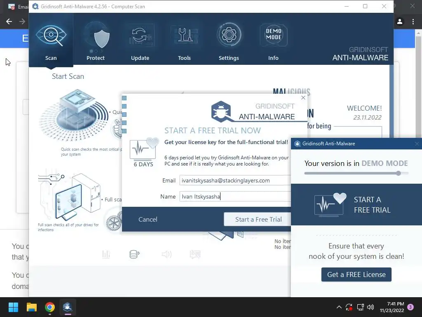Open Chrome from taskbar

coord(50,307)
